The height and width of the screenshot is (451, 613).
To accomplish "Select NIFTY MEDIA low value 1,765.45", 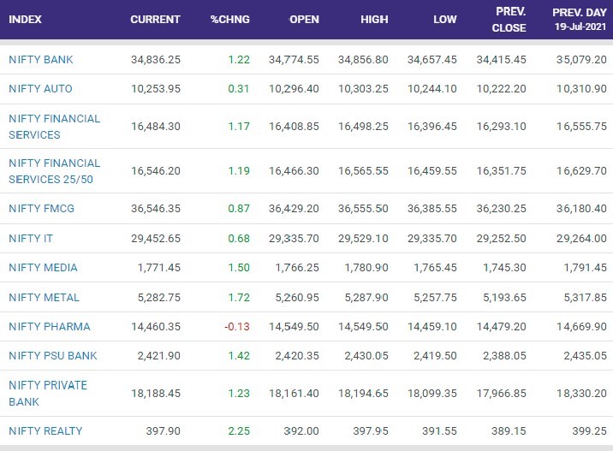I will [x=435, y=268].
